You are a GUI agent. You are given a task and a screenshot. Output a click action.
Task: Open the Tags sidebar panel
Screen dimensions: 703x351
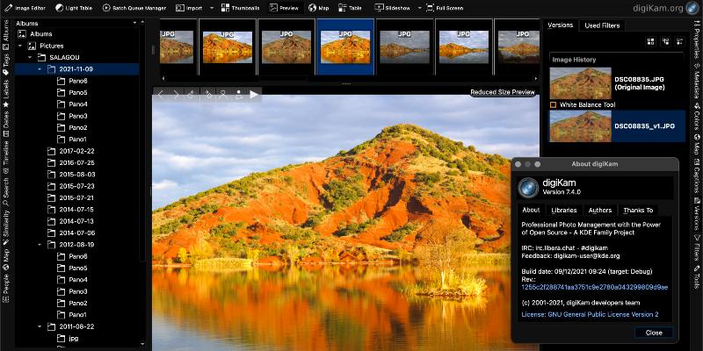tap(6, 64)
